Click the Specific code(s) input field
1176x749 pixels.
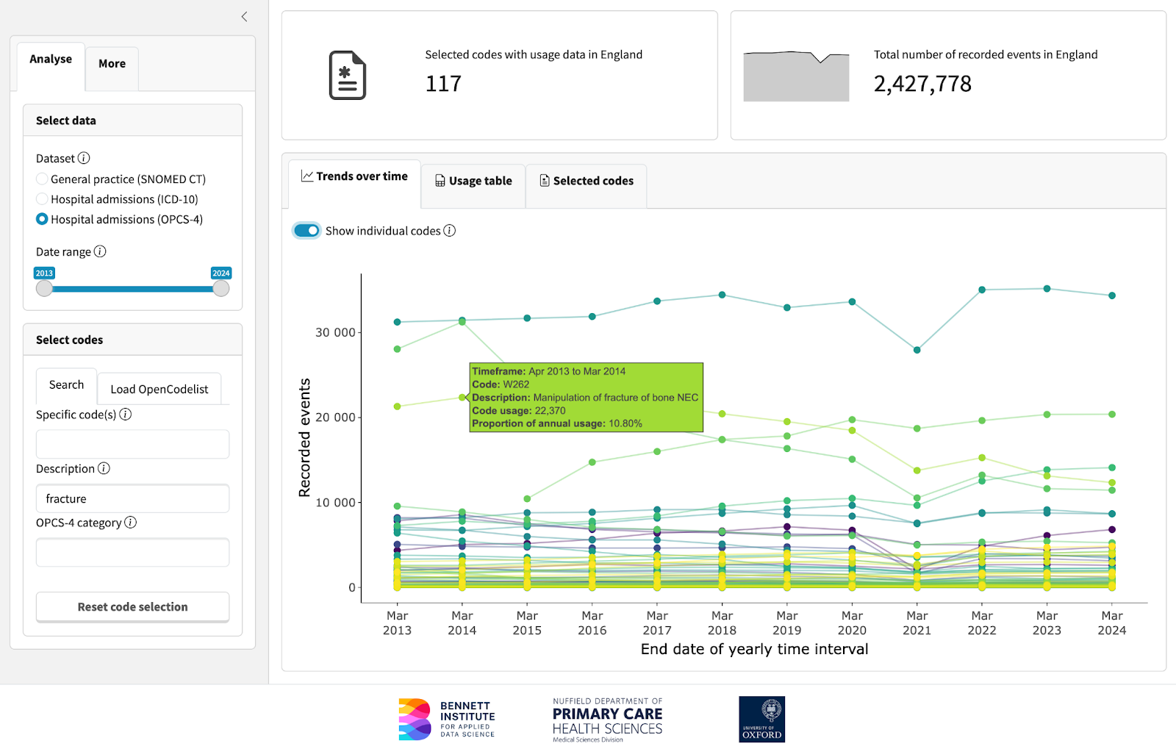(x=132, y=444)
